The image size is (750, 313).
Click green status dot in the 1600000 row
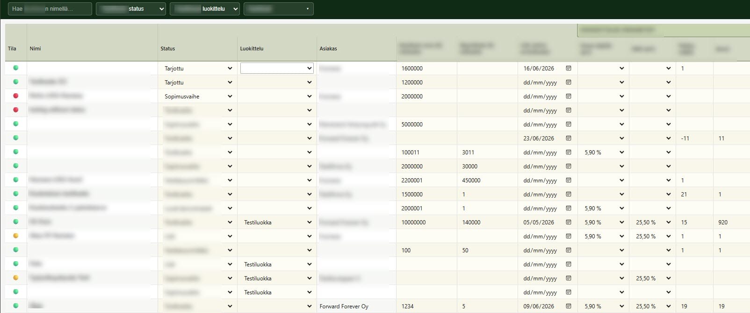click(16, 68)
